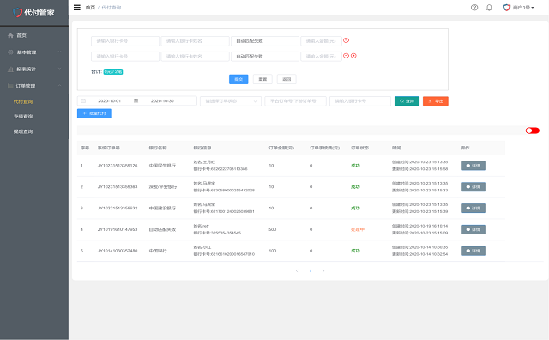Expand the 基本管理 menu chevron
Image resolution: width=549 pixels, height=340 pixels.
[59, 52]
